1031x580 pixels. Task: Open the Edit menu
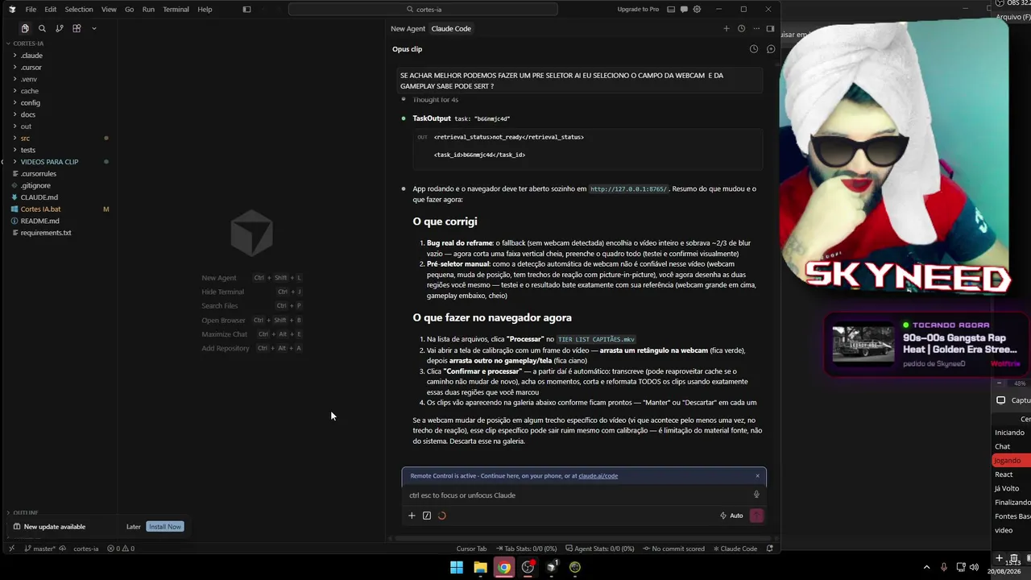click(x=50, y=10)
